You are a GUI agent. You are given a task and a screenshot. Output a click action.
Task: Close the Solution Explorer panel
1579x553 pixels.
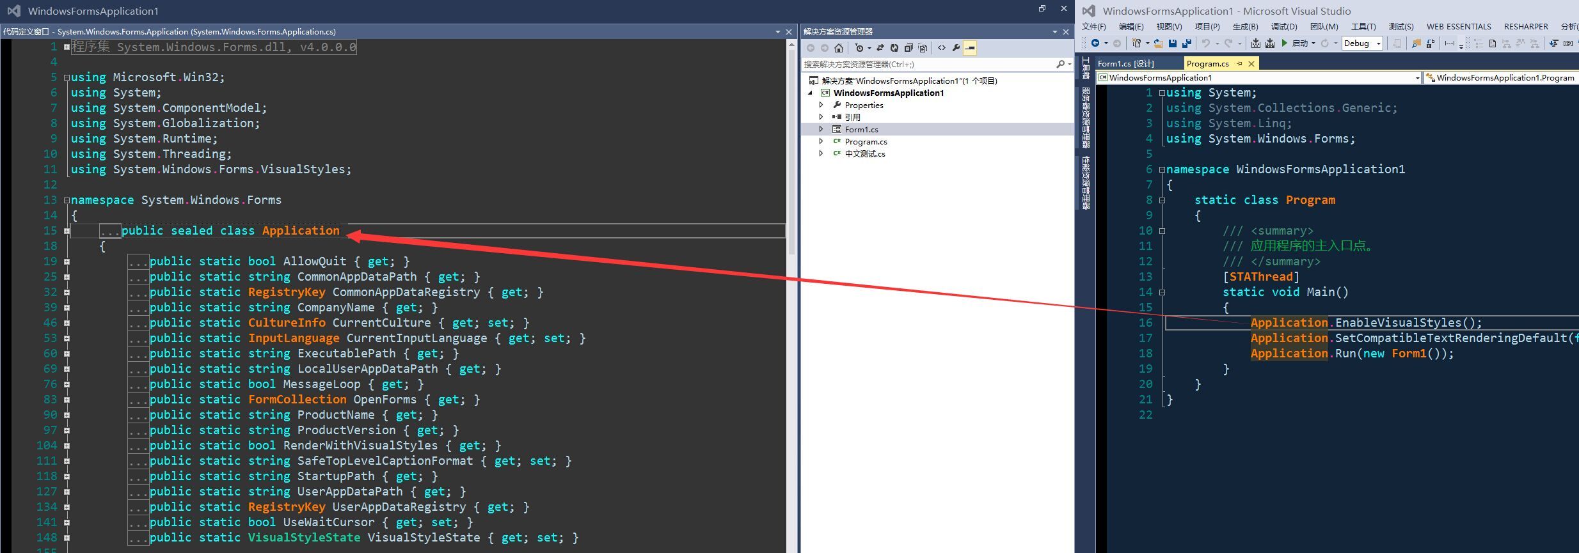(1066, 31)
